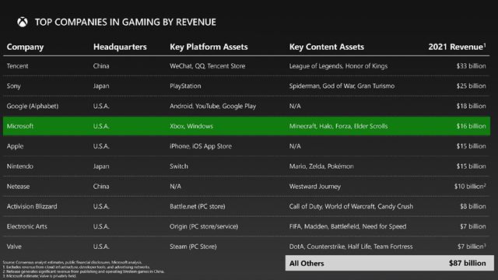
Task: Click Electronic Arts' '$7 billion' revenue
Action: pos(473,226)
